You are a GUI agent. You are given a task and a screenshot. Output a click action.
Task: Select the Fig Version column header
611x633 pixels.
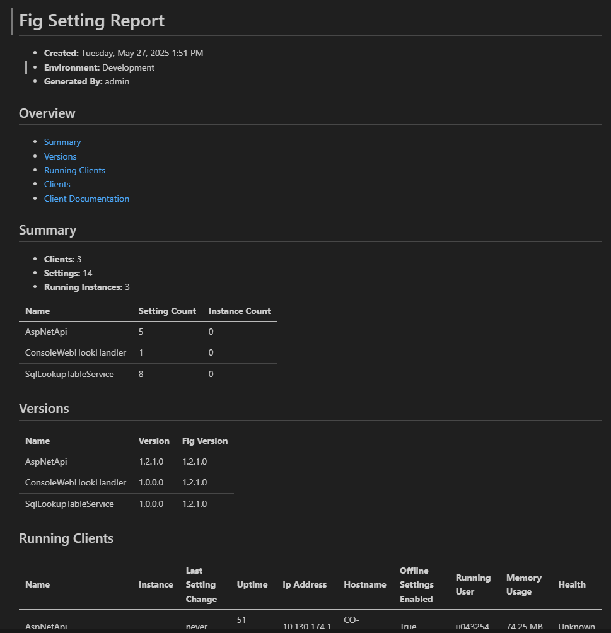(204, 441)
